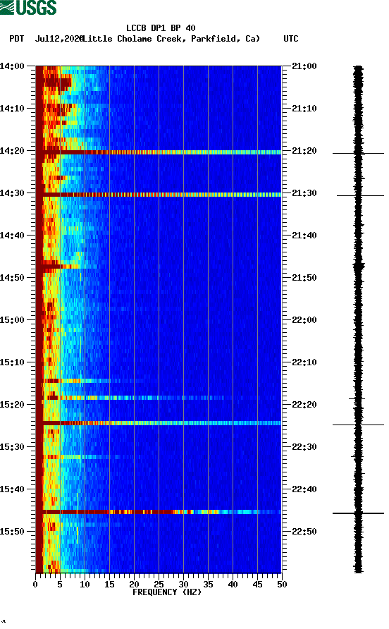Click the '14:50' PDT time label
The width and height of the screenshot is (389, 629).
(x=12, y=278)
